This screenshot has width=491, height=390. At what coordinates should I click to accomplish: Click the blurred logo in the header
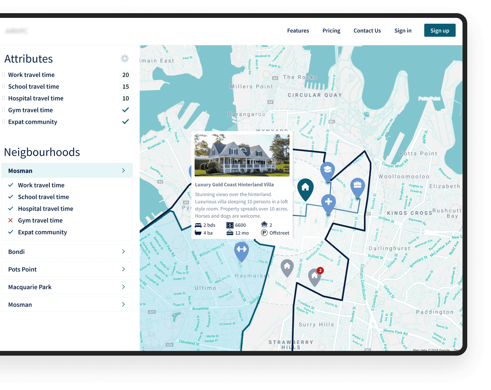[16, 31]
